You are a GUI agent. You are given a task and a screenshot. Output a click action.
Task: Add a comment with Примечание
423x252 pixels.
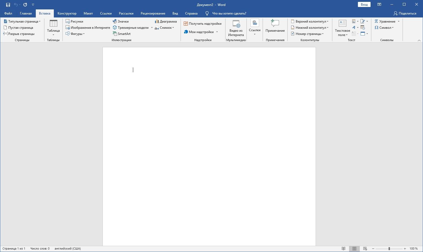click(x=275, y=26)
